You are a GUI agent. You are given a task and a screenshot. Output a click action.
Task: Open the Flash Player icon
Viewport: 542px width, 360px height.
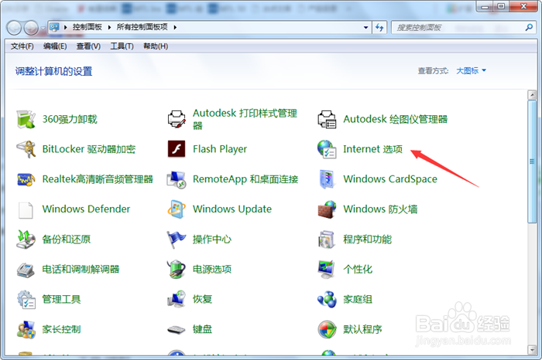[x=177, y=149]
